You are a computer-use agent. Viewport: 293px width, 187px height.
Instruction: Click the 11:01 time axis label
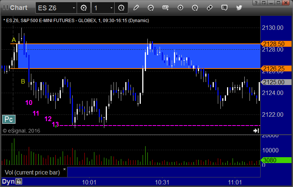pos(235,182)
